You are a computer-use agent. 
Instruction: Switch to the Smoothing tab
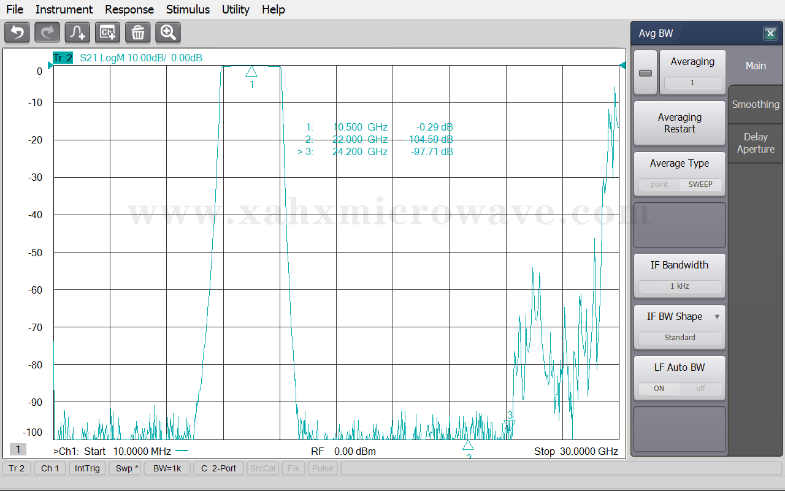click(756, 104)
